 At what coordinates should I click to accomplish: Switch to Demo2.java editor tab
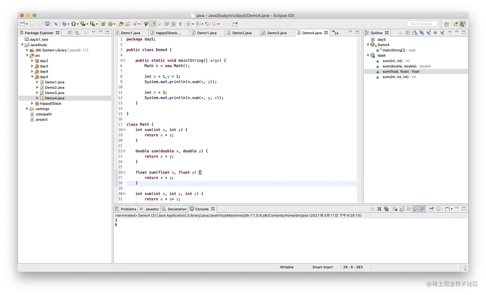click(242, 33)
